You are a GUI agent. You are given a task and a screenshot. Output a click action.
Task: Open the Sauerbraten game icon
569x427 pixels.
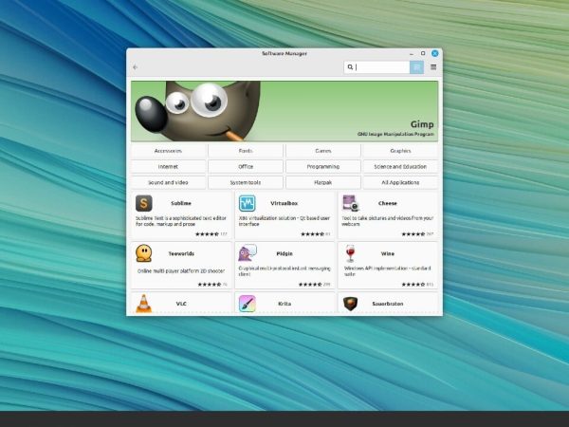pos(351,304)
